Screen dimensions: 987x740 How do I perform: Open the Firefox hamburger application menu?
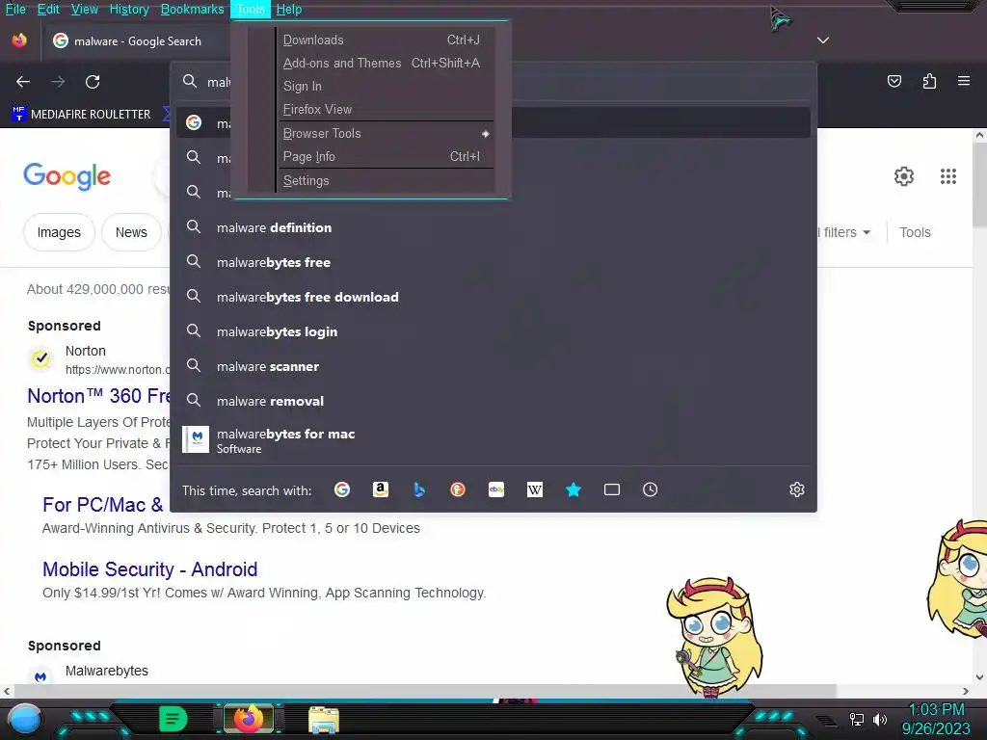click(x=964, y=81)
